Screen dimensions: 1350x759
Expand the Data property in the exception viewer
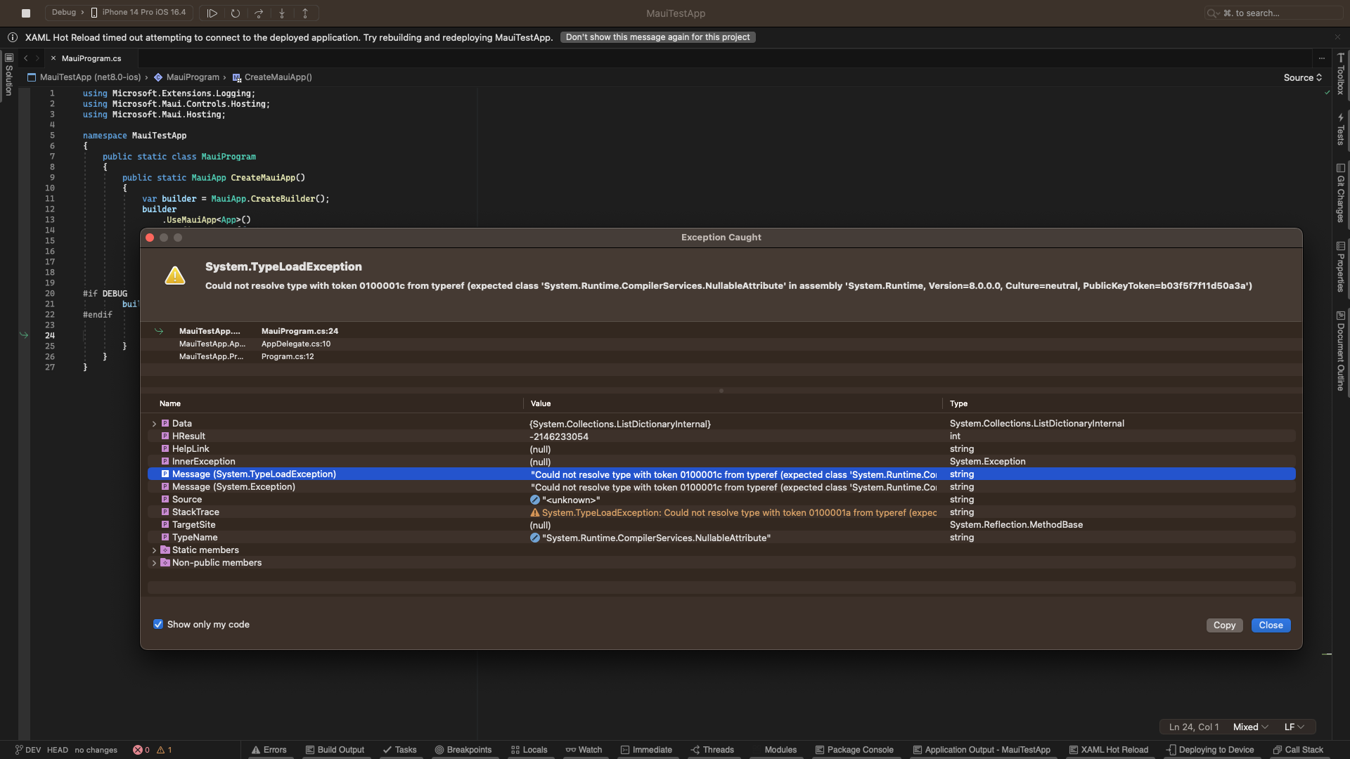click(155, 423)
